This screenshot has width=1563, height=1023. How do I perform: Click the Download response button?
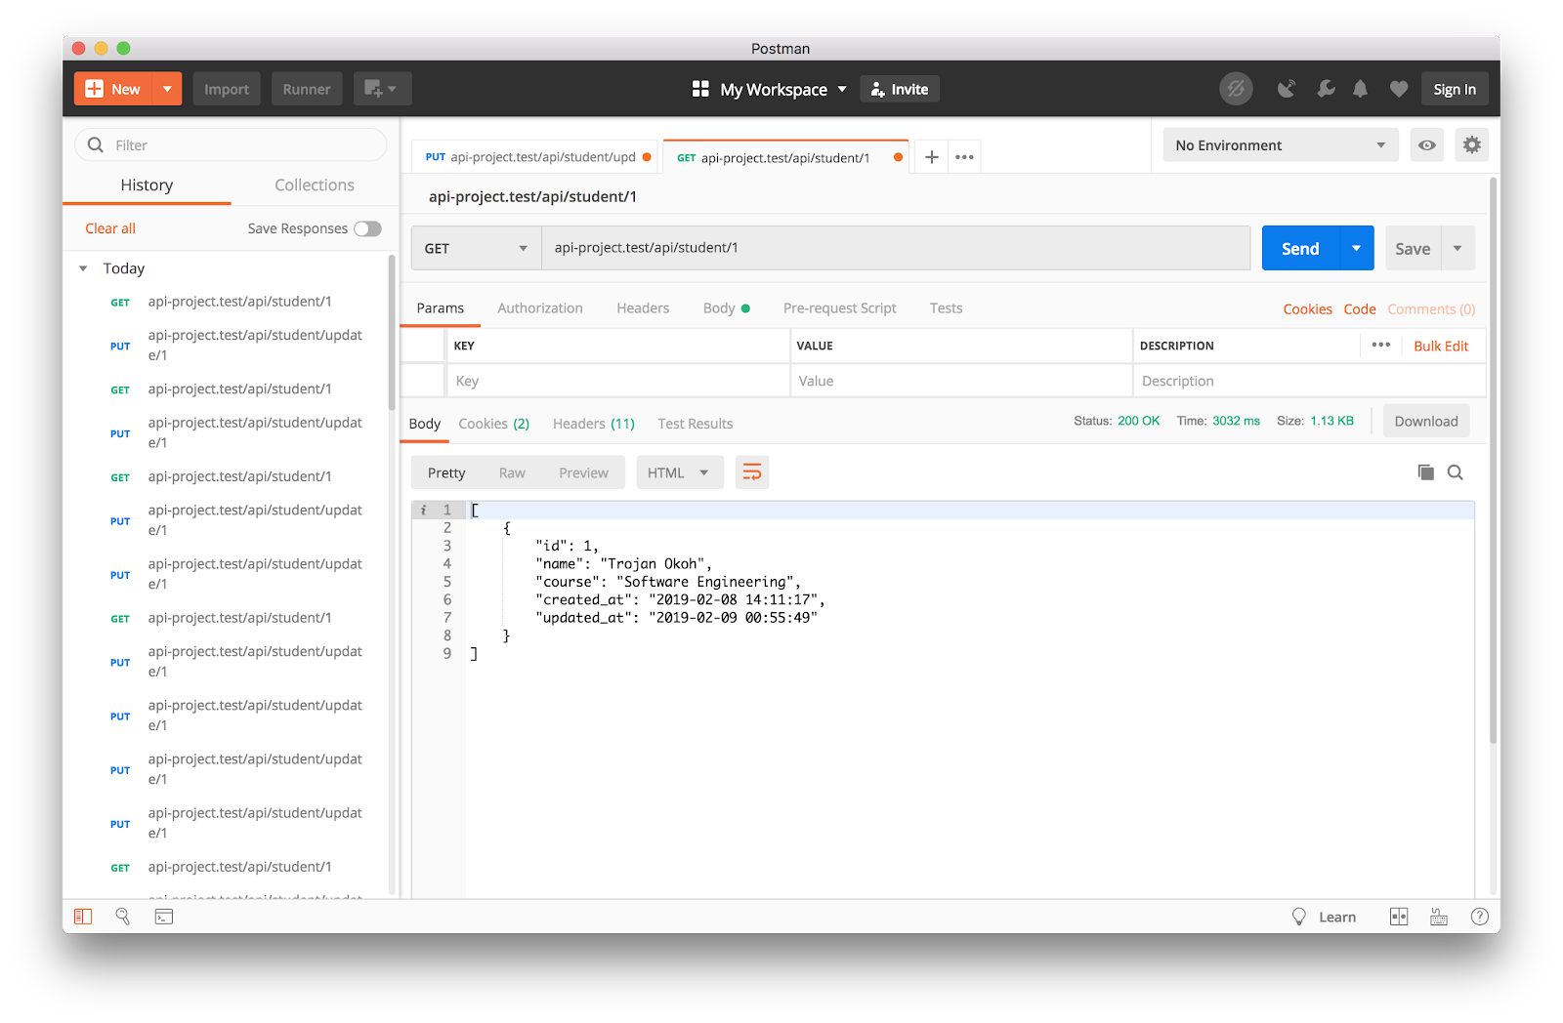click(x=1426, y=421)
